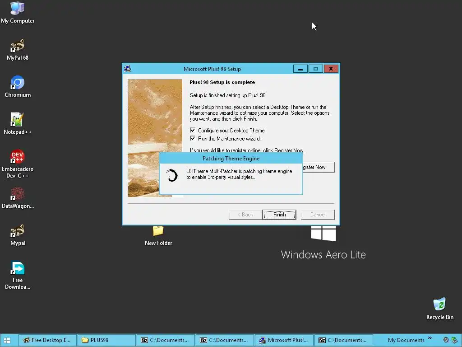Select the New Folder desktop icon
This screenshot has height=347, width=462.
click(x=158, y=235)
